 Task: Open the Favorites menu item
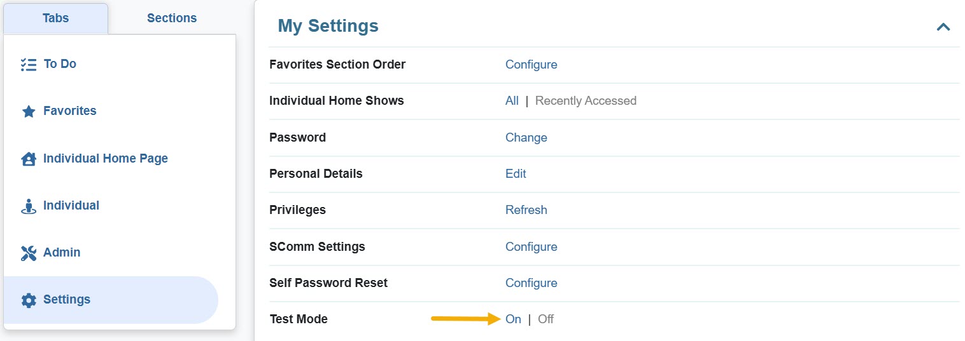[69, 111]
